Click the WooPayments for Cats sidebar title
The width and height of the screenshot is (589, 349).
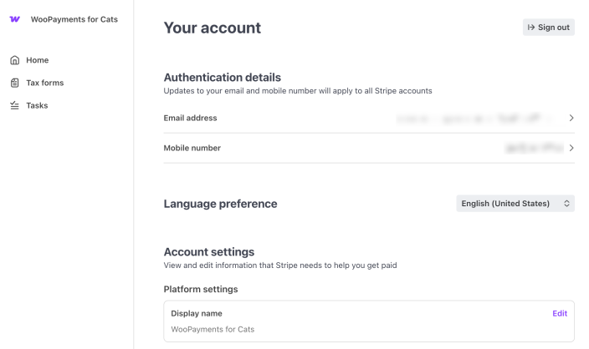click(74, 19)
